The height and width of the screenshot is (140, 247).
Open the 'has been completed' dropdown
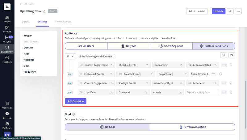click(203, 65)
